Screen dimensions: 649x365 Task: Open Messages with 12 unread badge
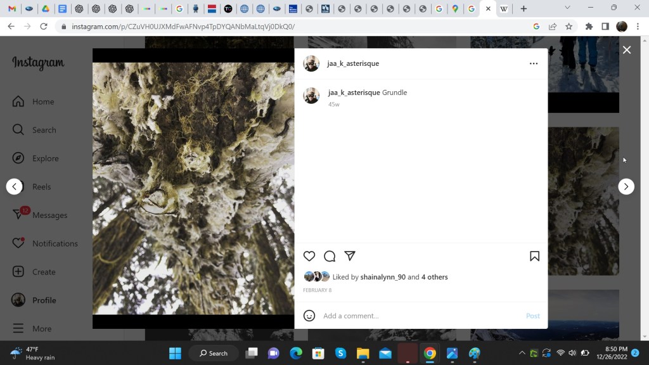pos(49,215)
